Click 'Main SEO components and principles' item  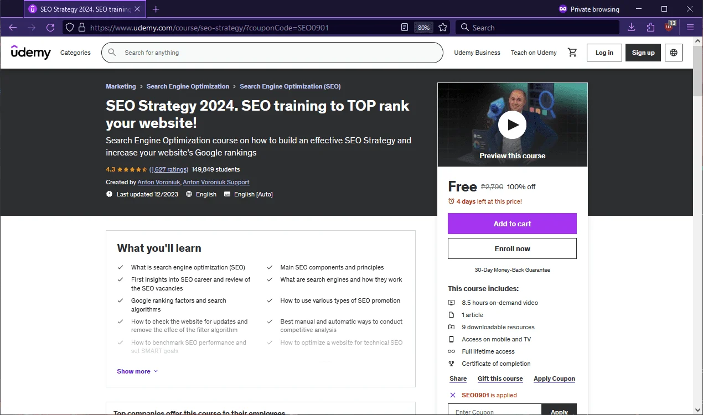point(332,267)
